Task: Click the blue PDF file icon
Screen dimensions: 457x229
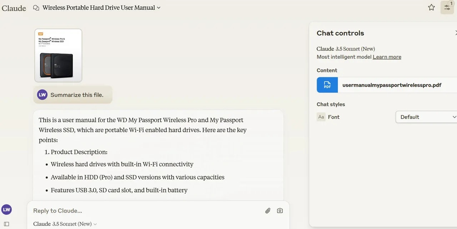Action: 327,85
